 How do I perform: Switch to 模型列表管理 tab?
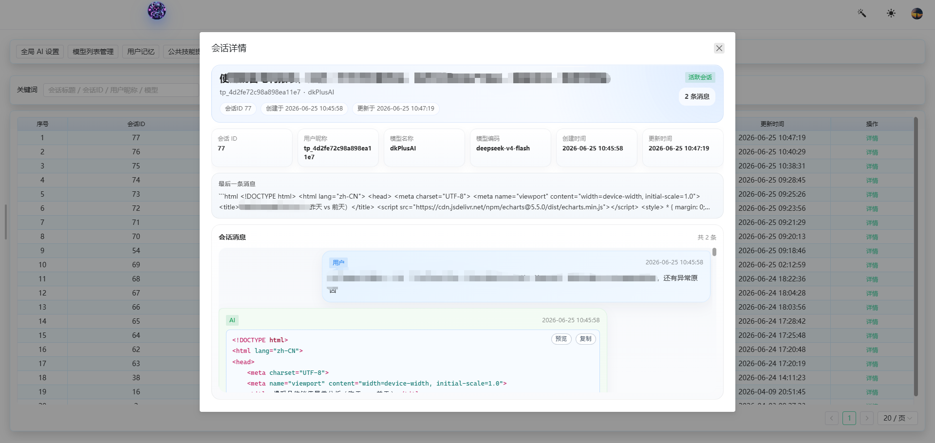[93, 52]
